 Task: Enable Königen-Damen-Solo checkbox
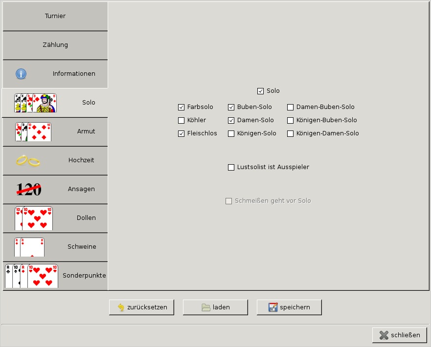291,133
